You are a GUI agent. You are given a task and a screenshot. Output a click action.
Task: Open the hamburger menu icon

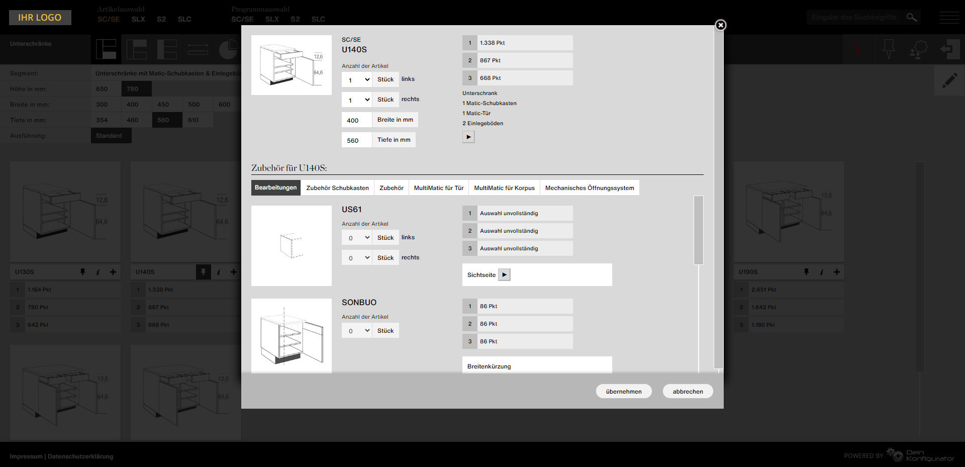(949, 18)
